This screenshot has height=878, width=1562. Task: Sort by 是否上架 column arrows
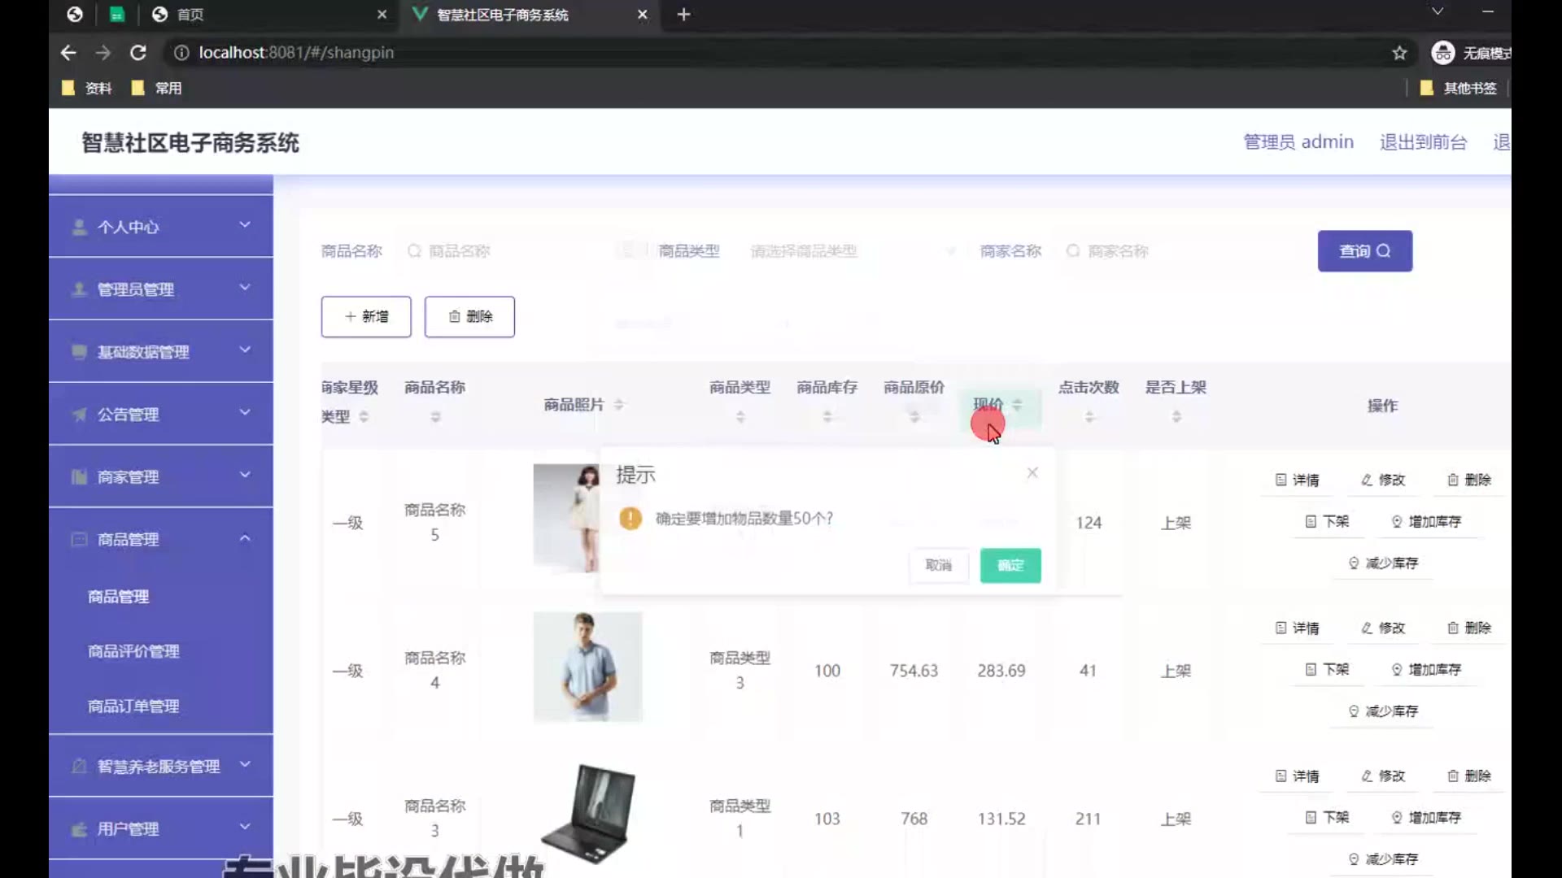[x=1176, y=417]
